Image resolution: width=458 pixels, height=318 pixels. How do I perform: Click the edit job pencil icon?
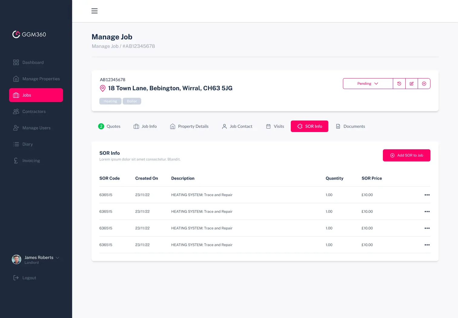click(411, 84)
